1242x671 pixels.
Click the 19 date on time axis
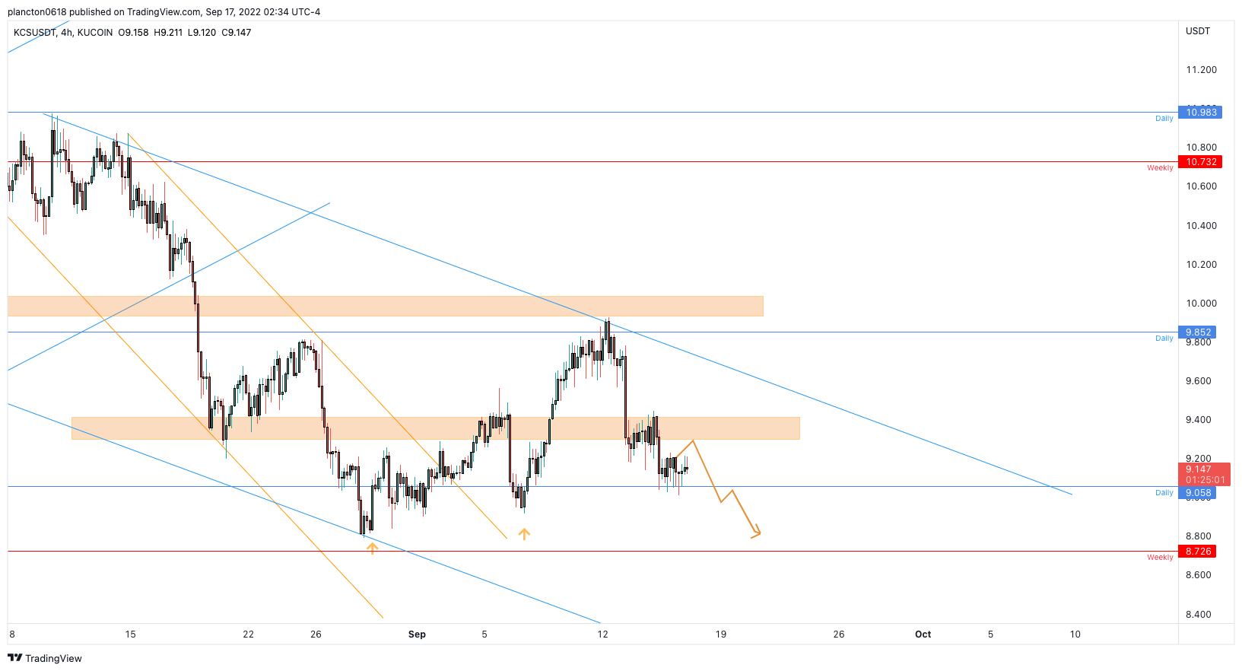pos(721,634)
